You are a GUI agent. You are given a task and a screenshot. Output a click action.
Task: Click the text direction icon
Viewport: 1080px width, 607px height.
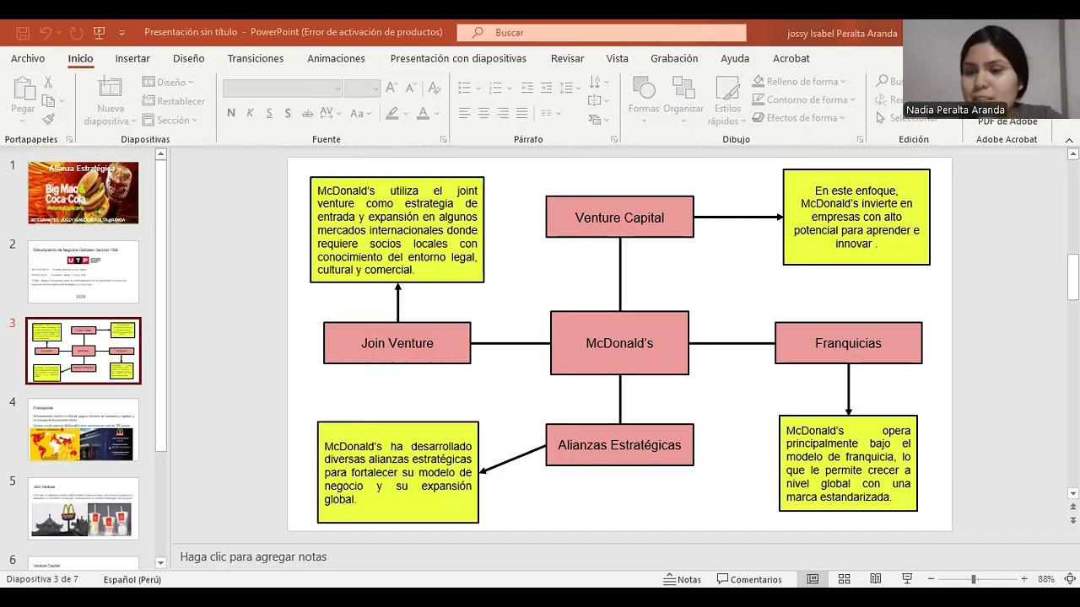pos(598,82)
